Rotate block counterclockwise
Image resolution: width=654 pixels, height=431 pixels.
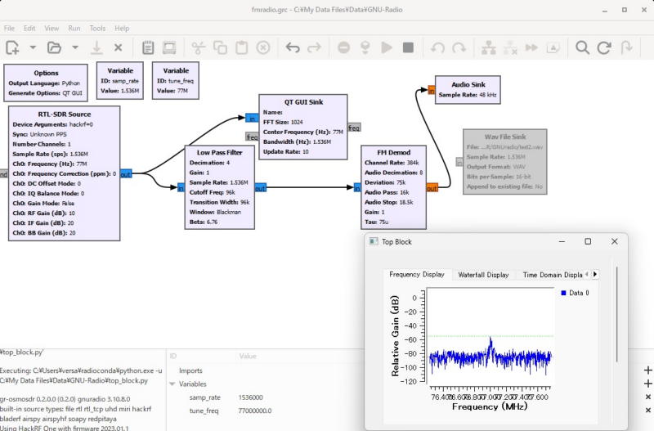(x=437, y=47)
